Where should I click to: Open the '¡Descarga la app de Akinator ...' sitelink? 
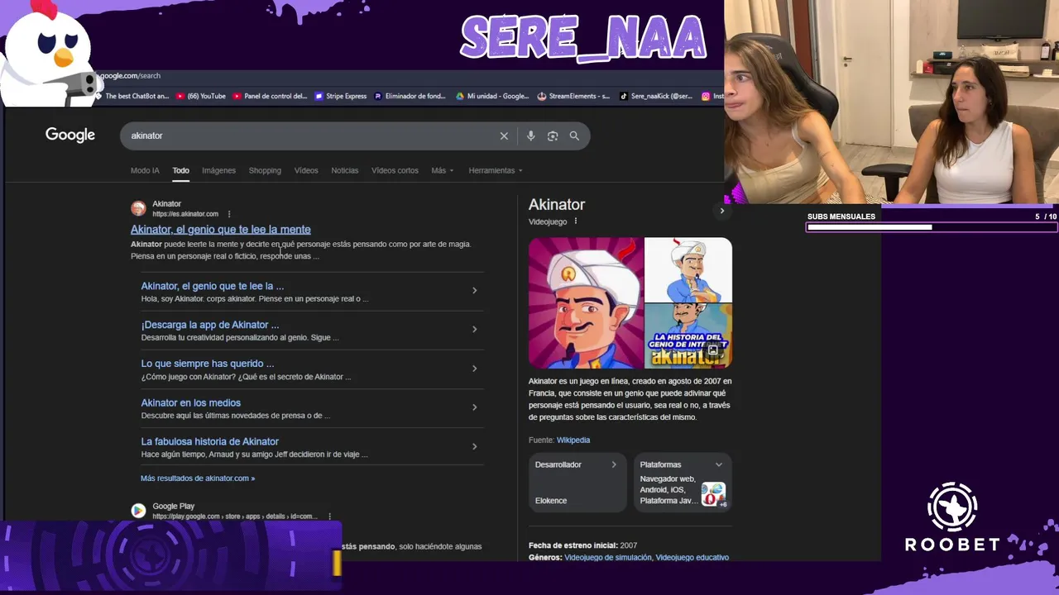click(210, 325)
